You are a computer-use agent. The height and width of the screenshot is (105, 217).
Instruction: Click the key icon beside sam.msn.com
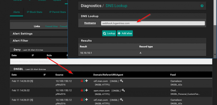(123, 90)
